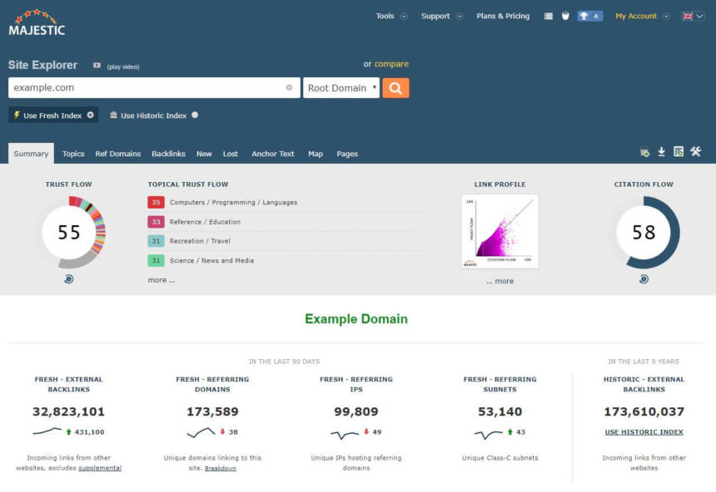716x492 pixels.
Task: Click the bucket icon in header
Action: (x=565, y=16)
